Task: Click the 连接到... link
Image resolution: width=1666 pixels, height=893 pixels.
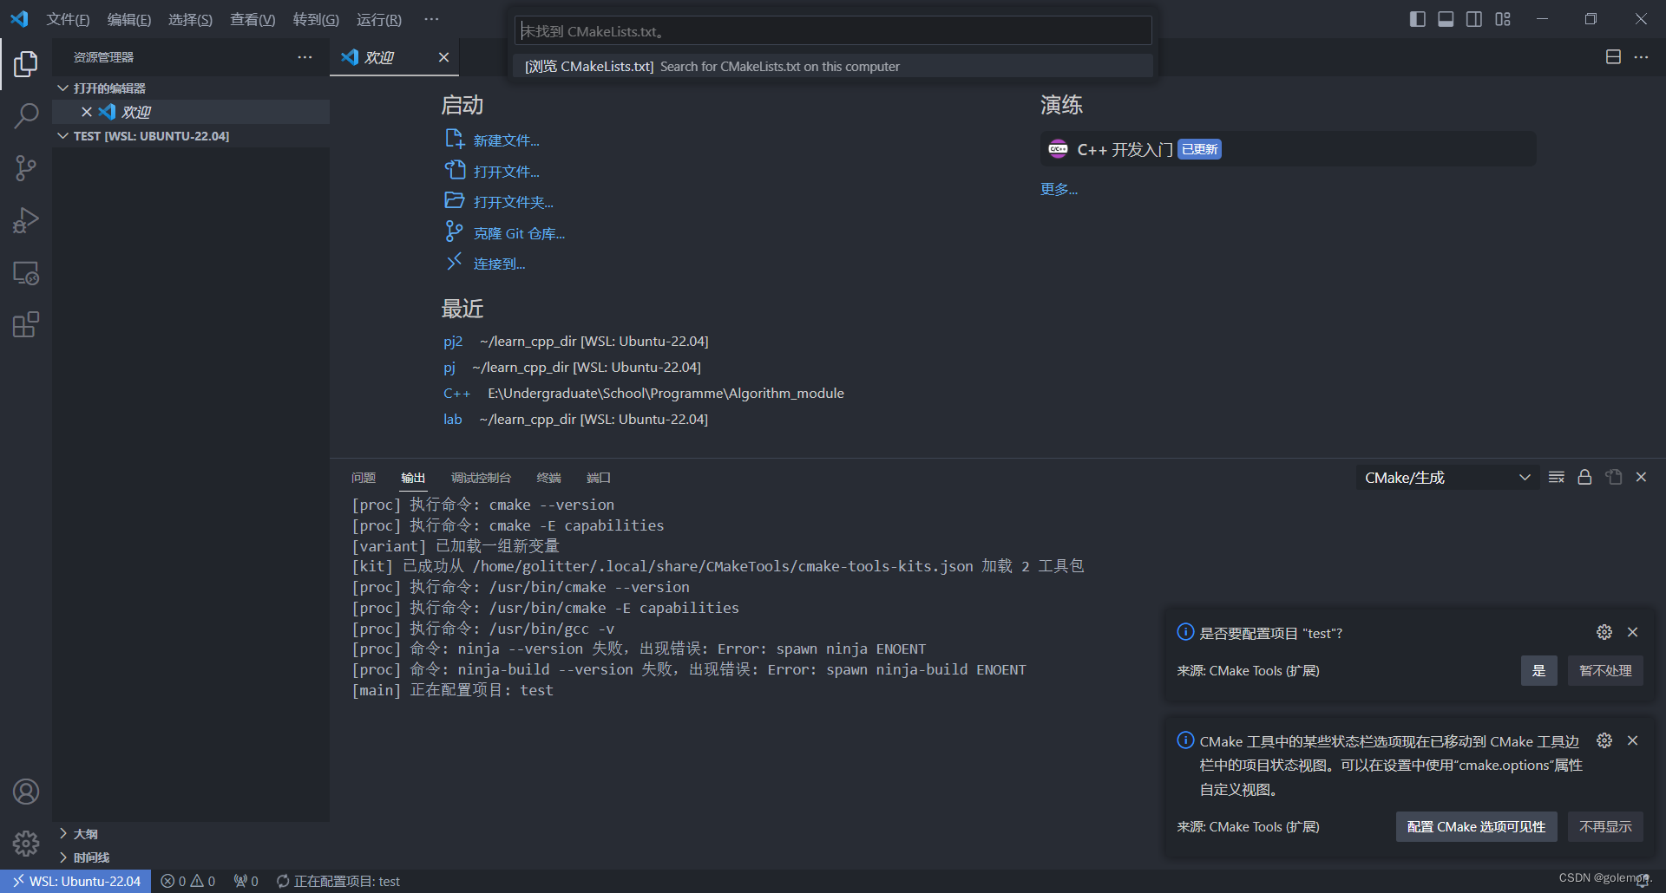Action: tap(499, 264)
